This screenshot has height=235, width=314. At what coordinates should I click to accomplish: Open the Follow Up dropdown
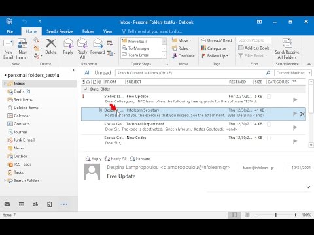[215, 56]
